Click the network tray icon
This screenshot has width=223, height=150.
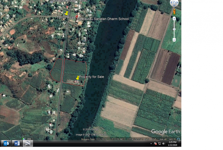coord(160,144)
